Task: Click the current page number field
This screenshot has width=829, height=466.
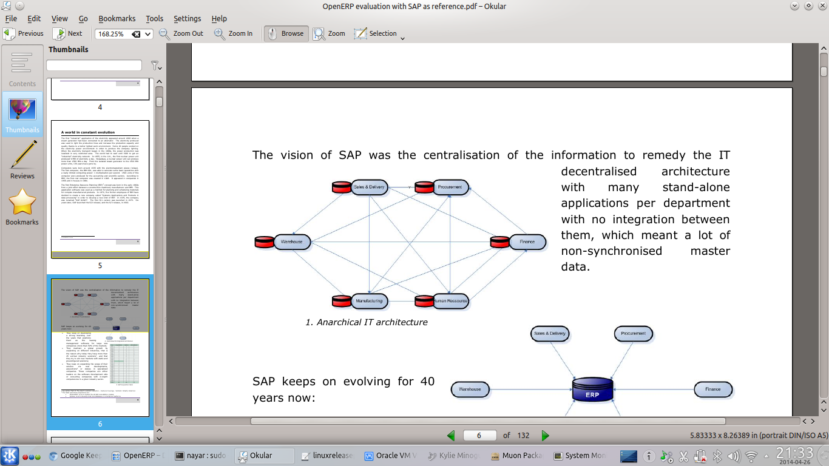Action: pos(479,435)
